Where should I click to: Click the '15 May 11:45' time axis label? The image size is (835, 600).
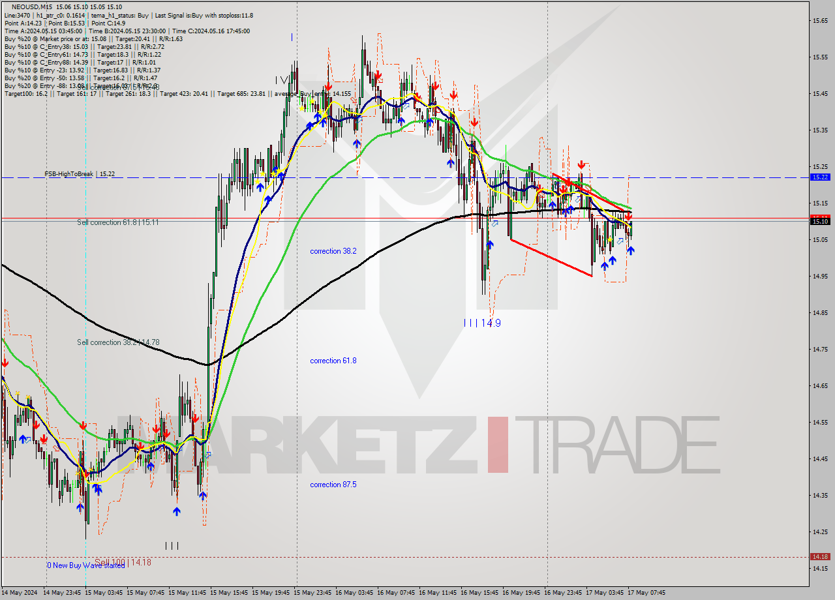click(188, 593)
